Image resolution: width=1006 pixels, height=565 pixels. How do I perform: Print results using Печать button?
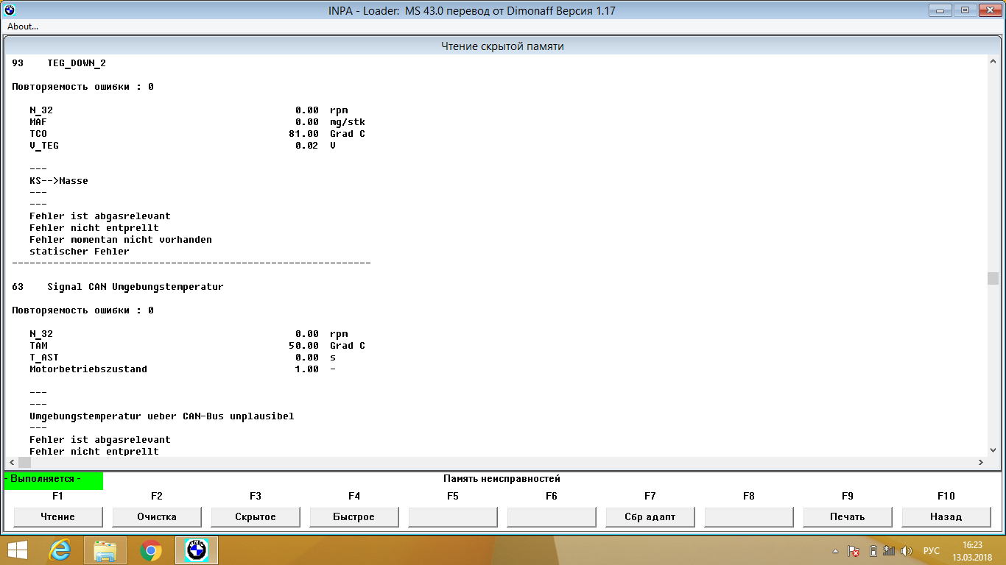pyautogui.click(x=848, y=517)
